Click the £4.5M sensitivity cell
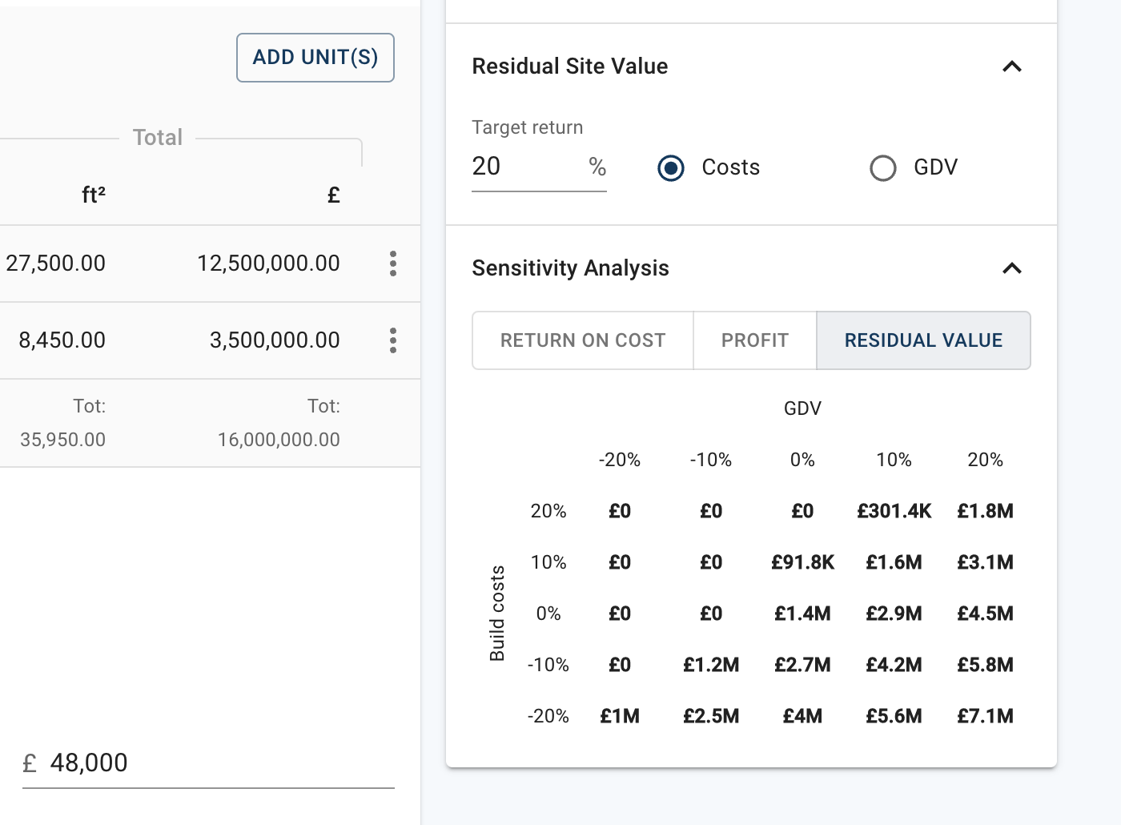The height and width of the screenshot is (825, 1121). 986,614
